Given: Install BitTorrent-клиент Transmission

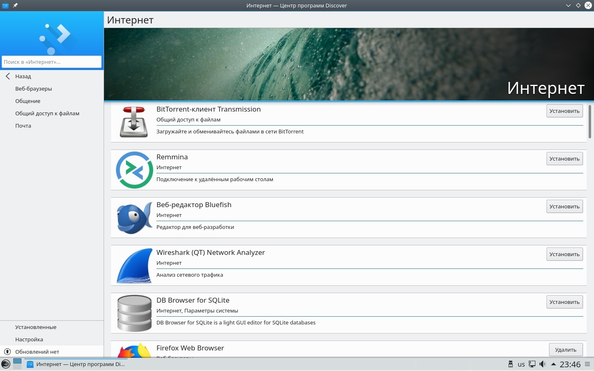Looking at the screenshot, I should (564, 111).
